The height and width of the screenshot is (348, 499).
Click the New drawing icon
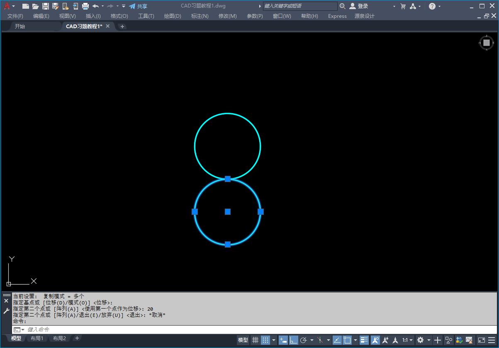tap(26, 6)
